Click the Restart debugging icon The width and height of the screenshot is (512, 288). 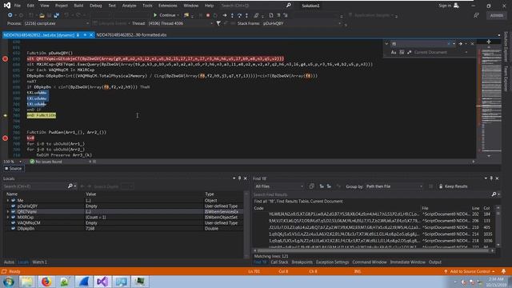pos(215,15)
